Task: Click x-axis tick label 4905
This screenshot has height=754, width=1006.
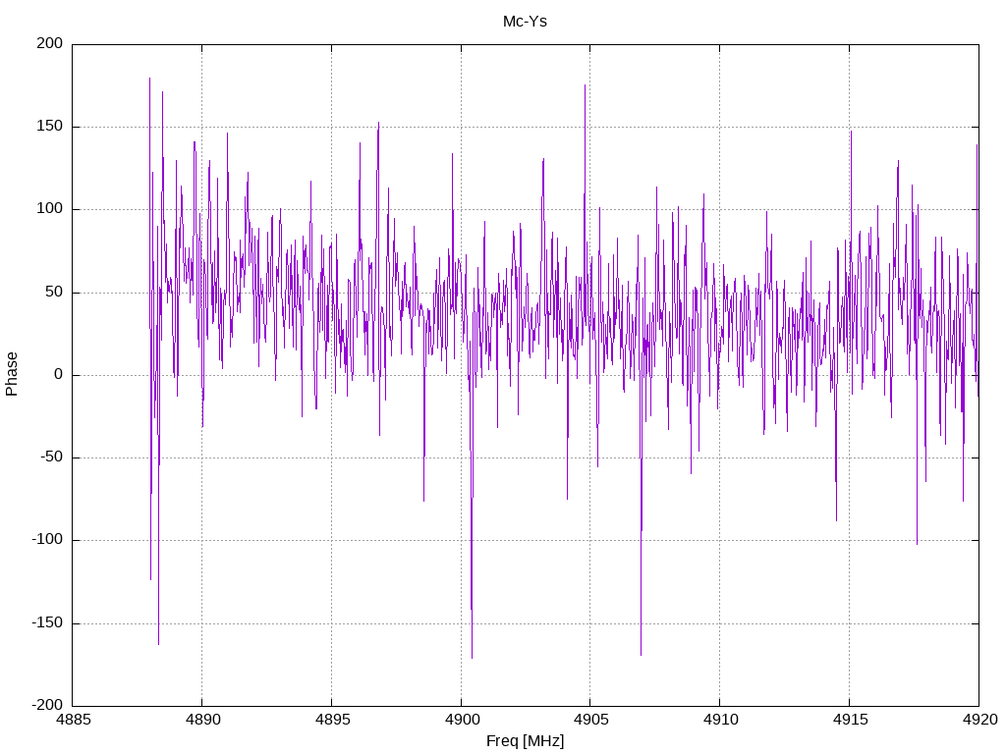Action: [x=590, y=720]
